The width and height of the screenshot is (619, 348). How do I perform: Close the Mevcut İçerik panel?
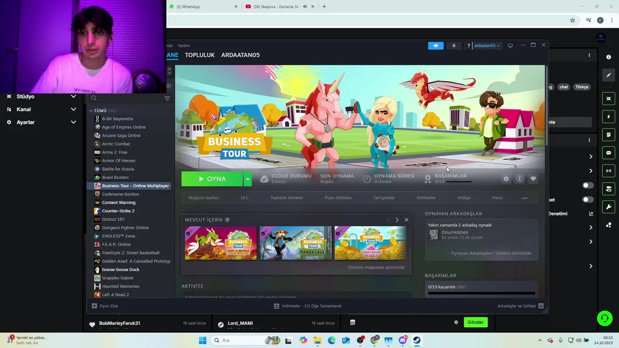(406, 219)
